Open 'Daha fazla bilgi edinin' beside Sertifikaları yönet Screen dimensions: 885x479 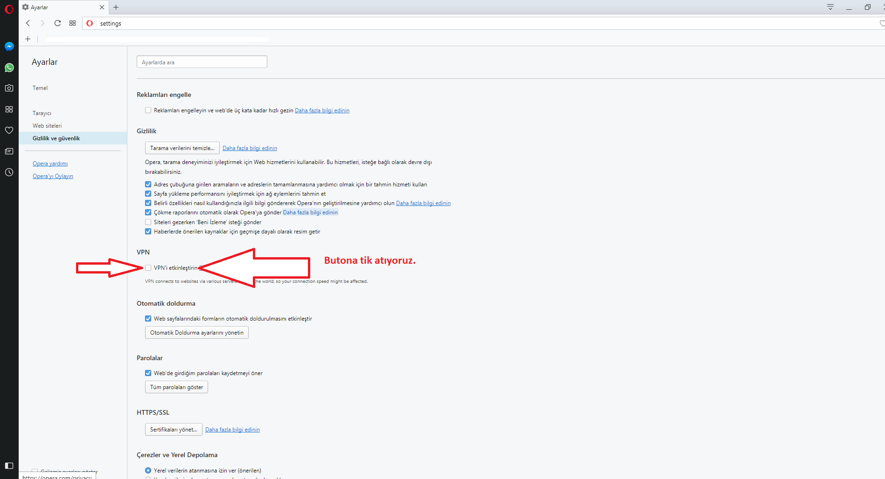232,430
